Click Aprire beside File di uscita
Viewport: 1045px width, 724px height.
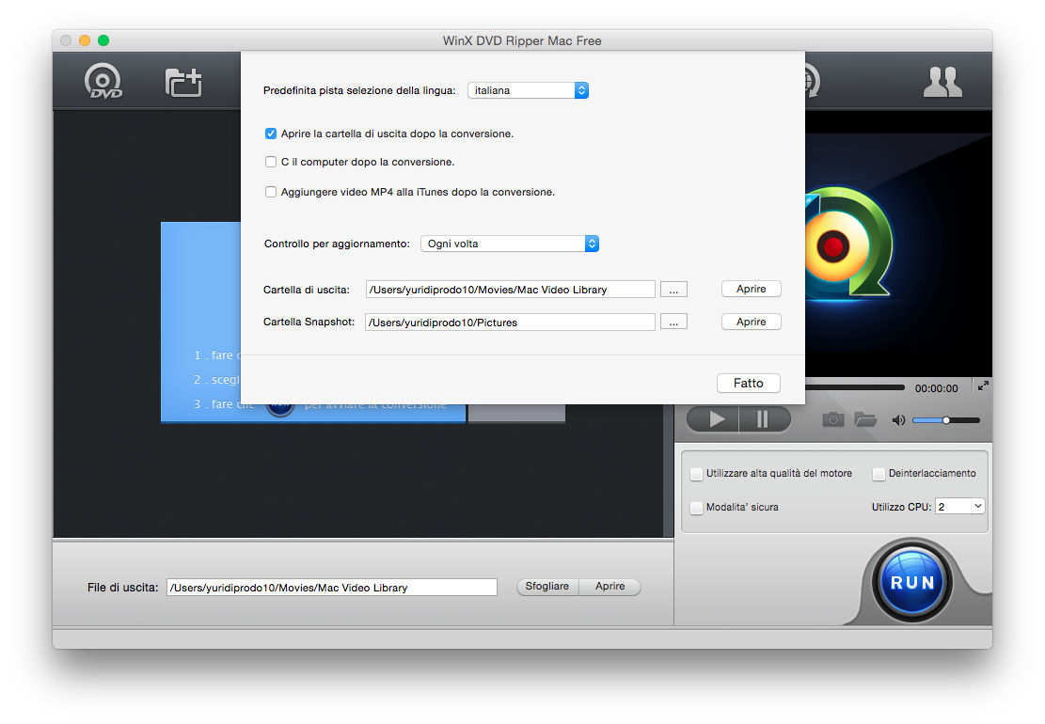tap(610, 586)
